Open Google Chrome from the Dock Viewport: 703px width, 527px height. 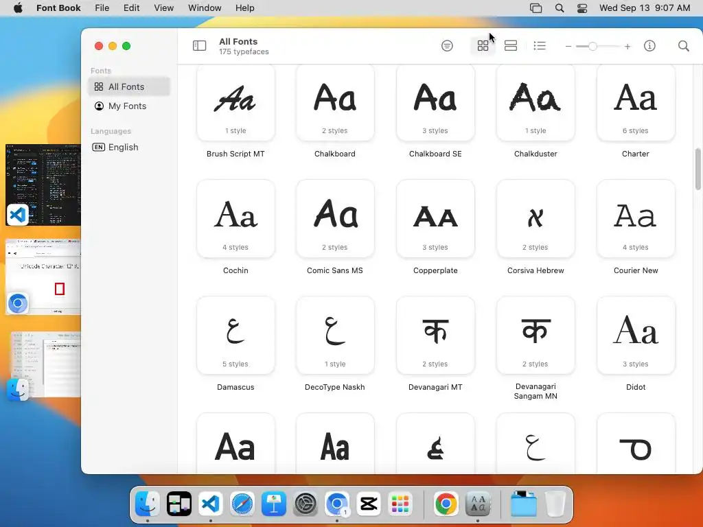[x=446, y=504]
